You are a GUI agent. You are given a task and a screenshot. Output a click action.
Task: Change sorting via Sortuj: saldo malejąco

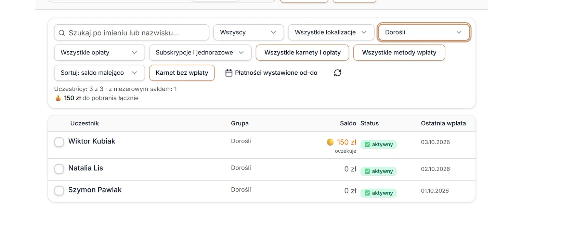click(100, 73)
